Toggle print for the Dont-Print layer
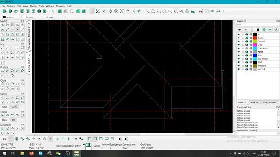 (x=247, y=48)
